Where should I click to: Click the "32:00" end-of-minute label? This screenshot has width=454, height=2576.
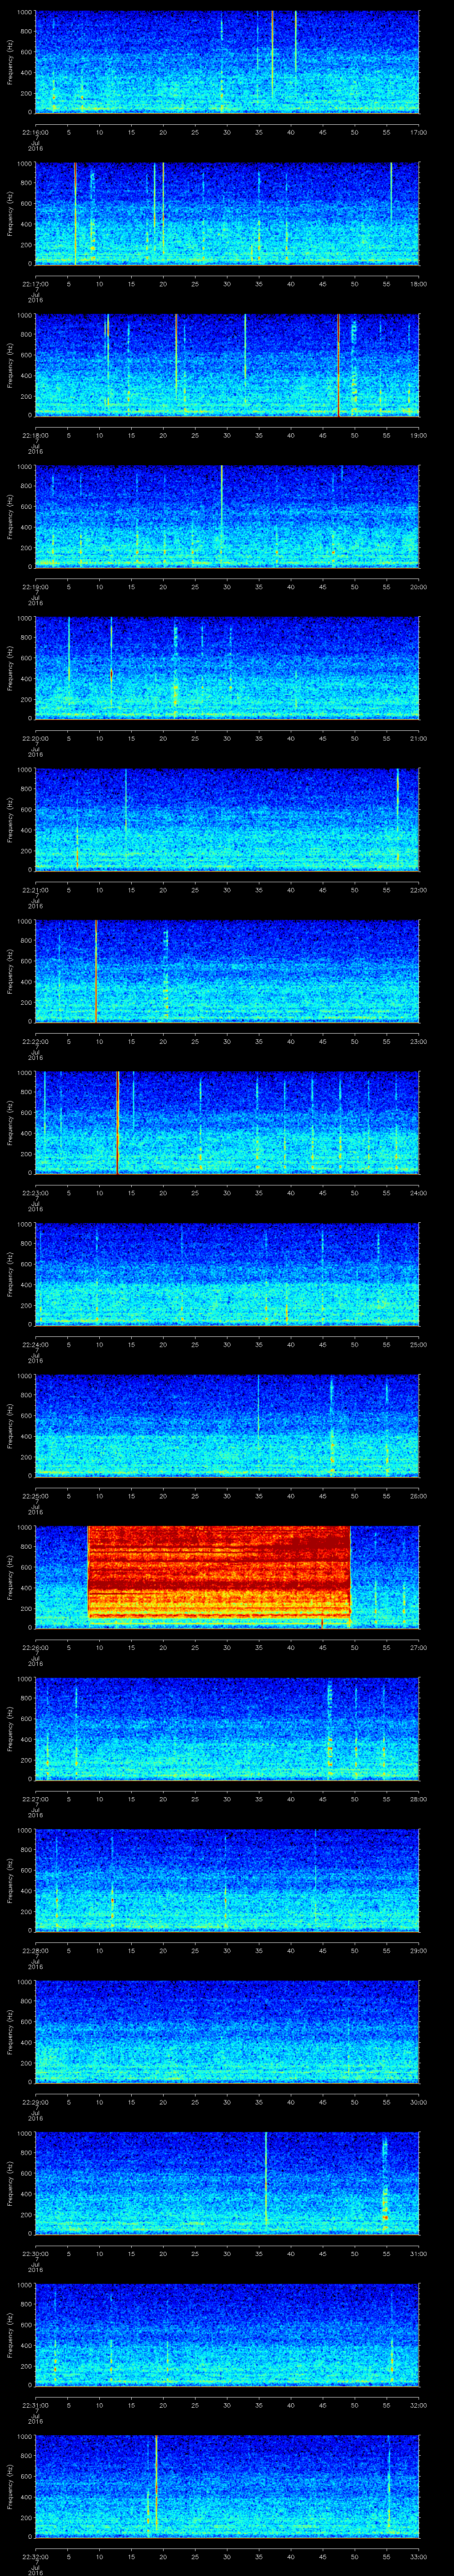[x=418, y=2405]
